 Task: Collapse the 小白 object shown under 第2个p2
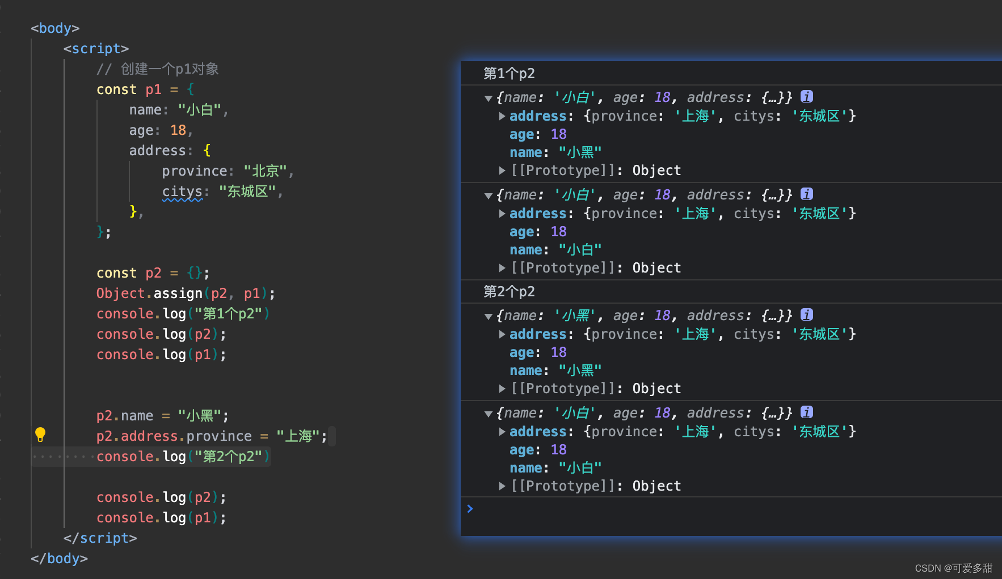tap(489, 413)
